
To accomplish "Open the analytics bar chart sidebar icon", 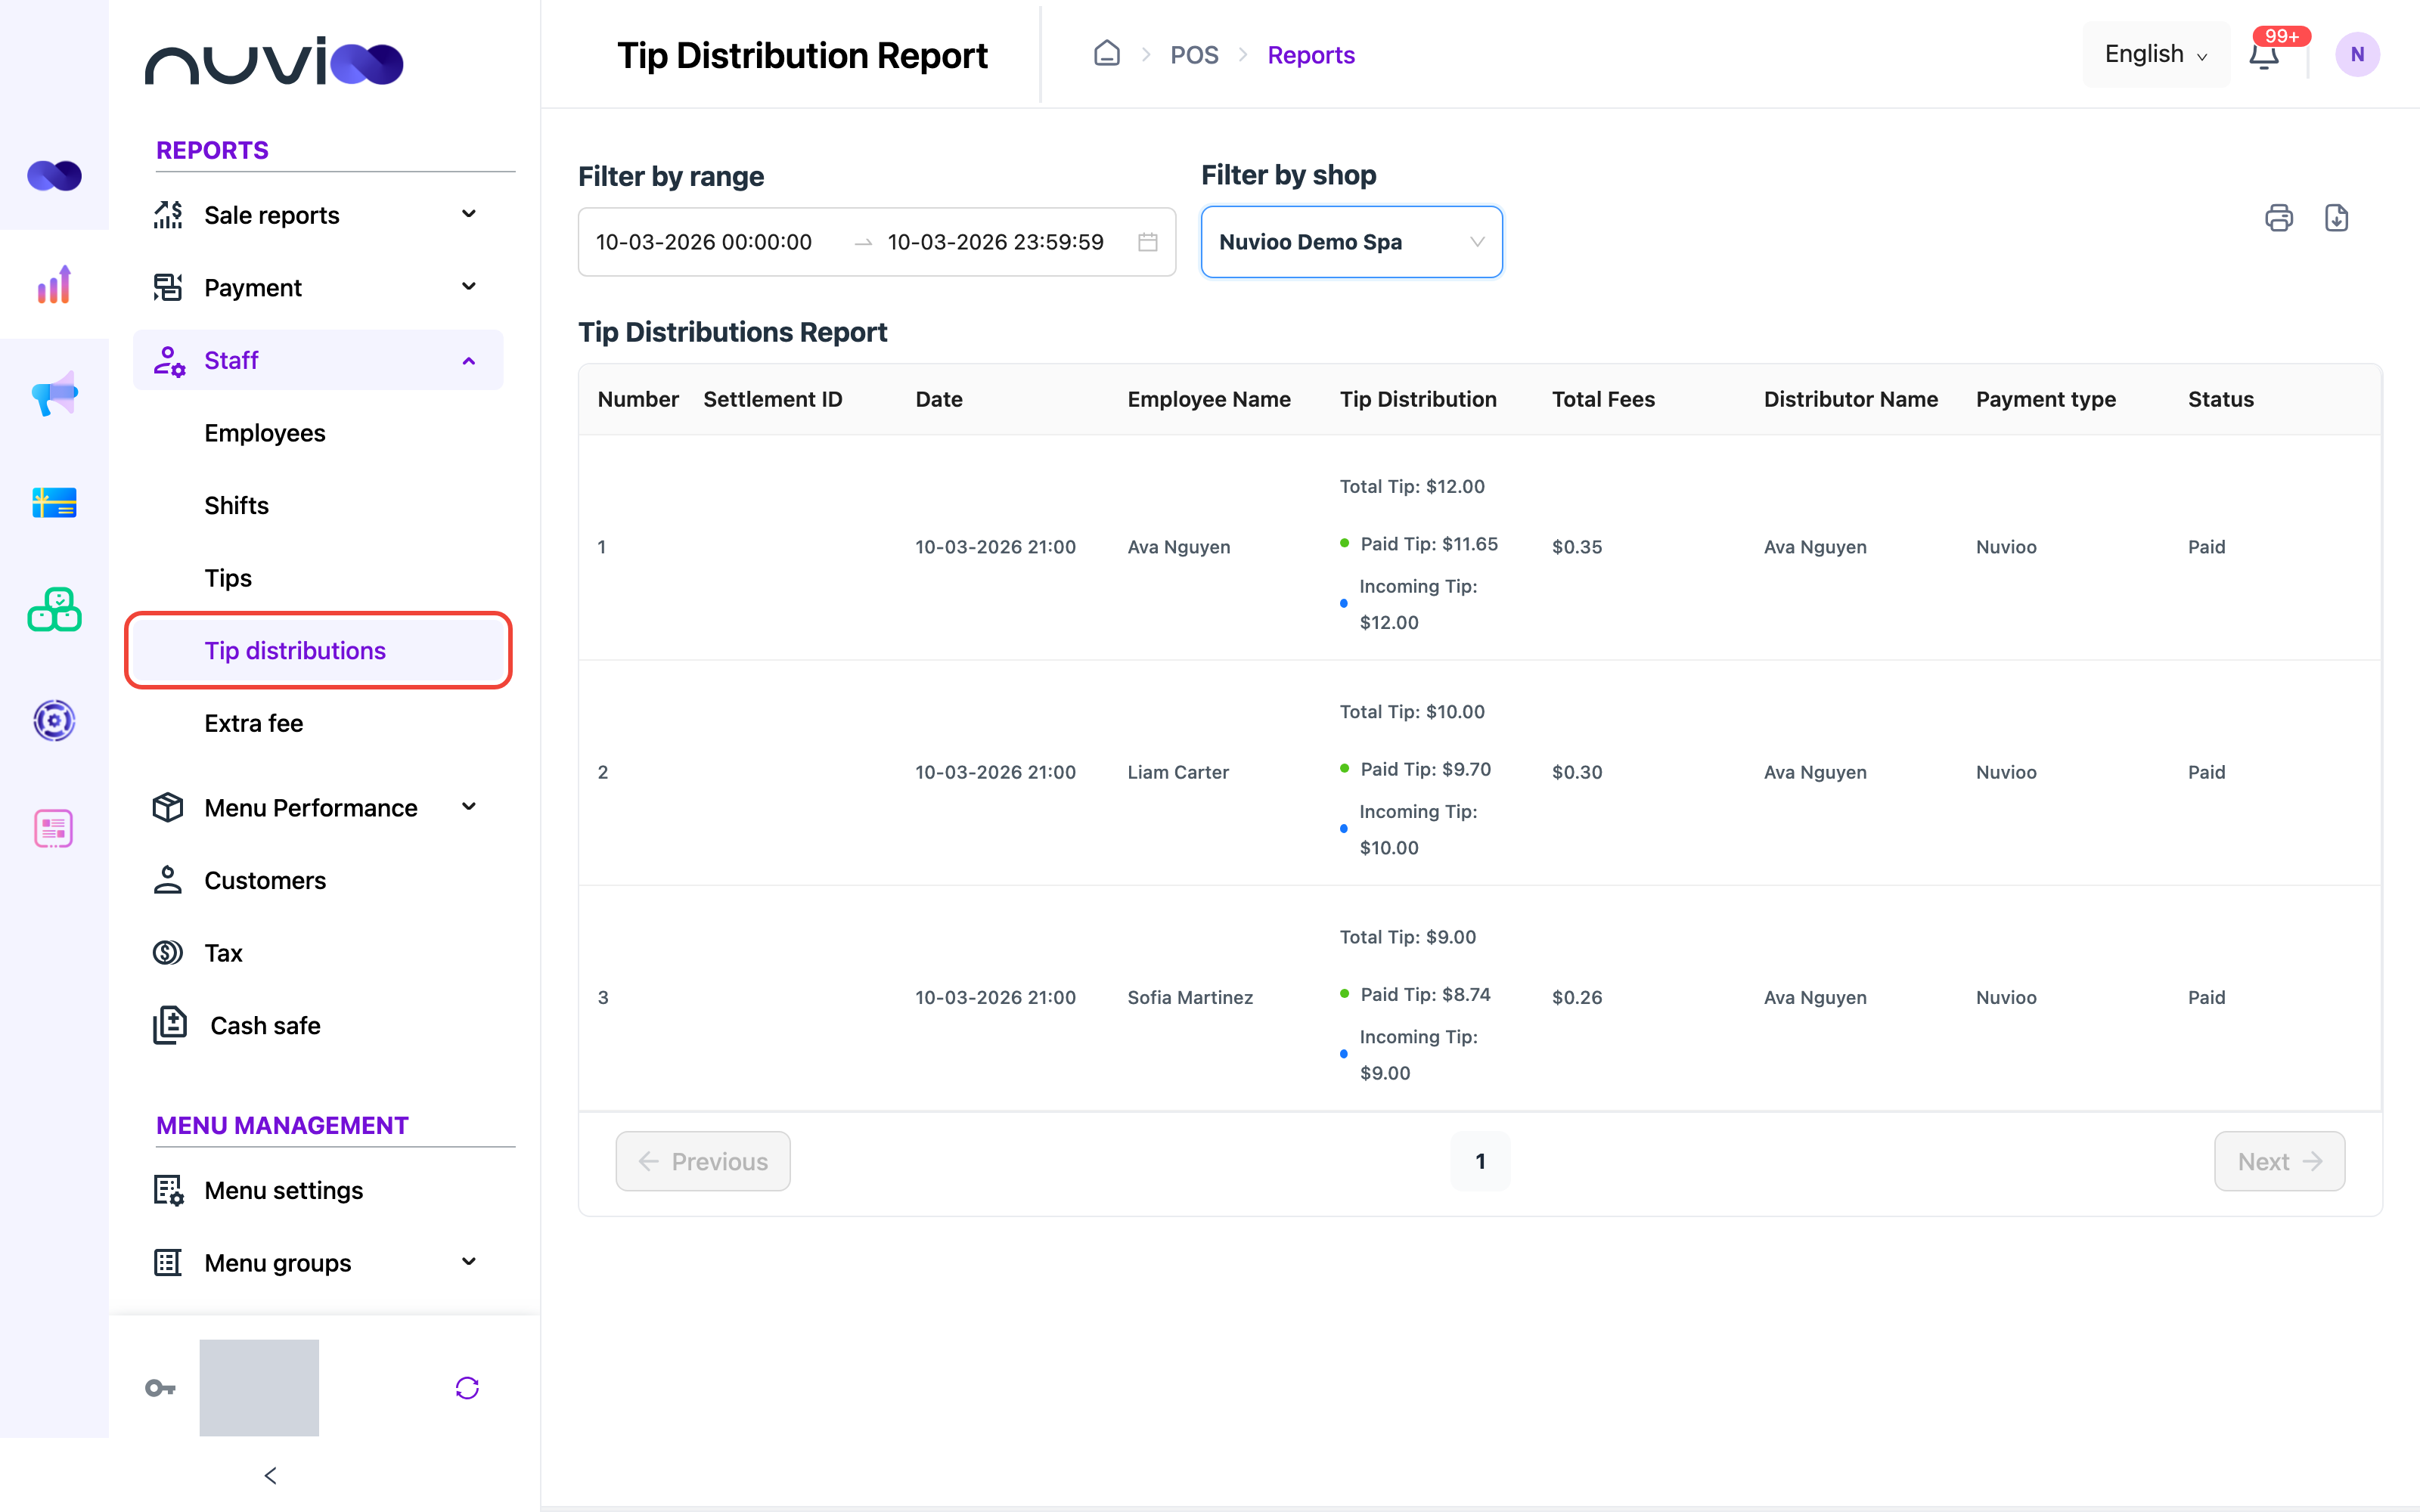I will tap(54, 285).
